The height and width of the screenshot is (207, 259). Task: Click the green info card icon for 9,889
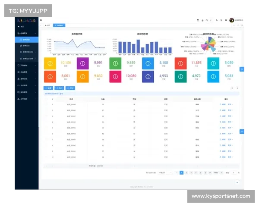point(116,63)
